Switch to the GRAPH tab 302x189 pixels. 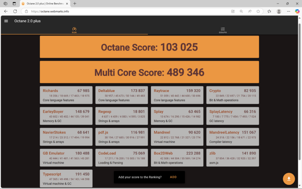[223, 30]
